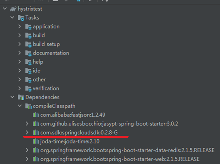Click the fastjson library bars icon
The height and width of the screenshot is (164, 220).
tap(36, 115)
